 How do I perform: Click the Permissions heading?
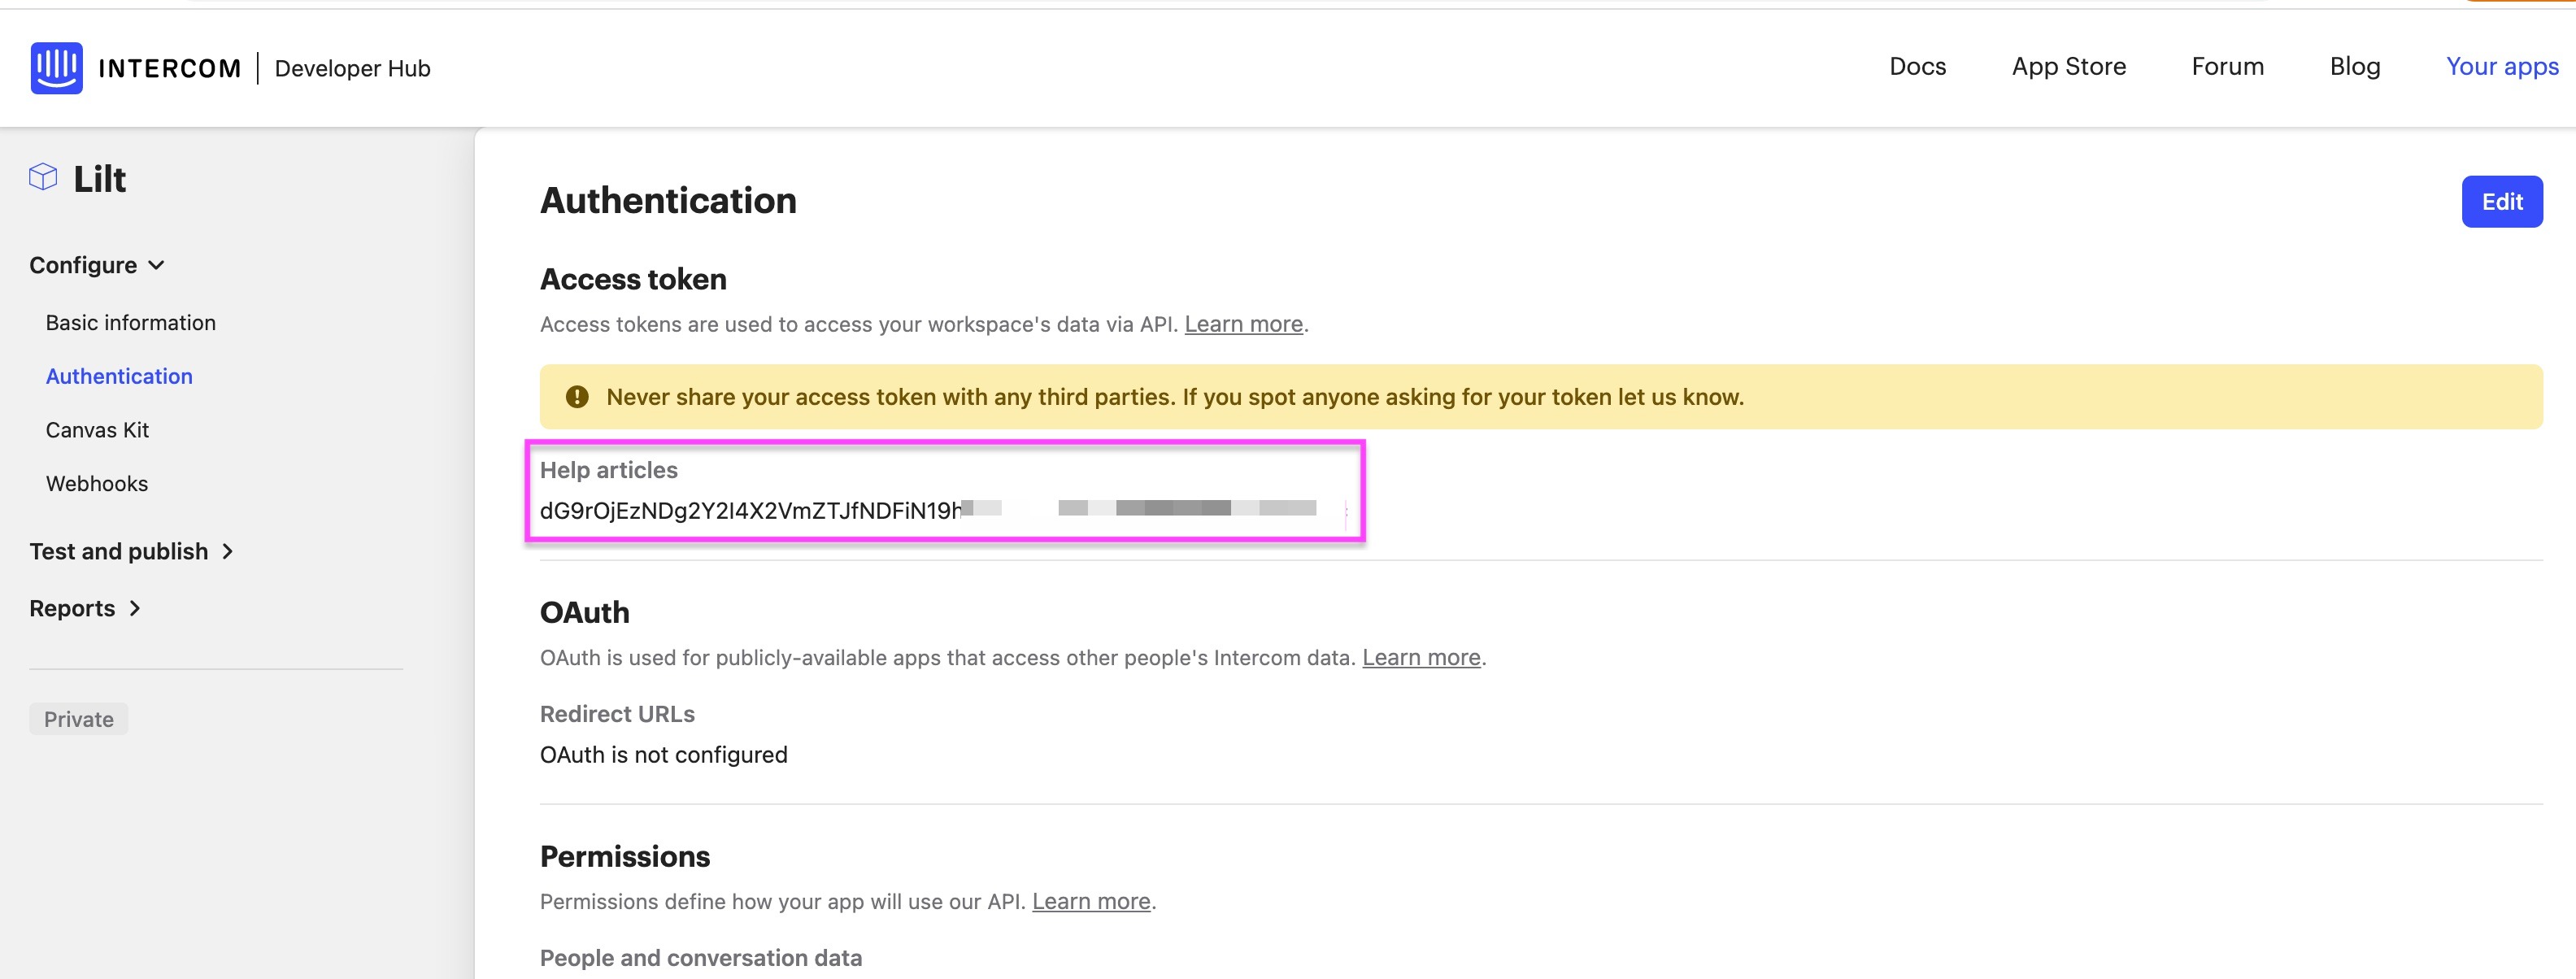[624, 856]
